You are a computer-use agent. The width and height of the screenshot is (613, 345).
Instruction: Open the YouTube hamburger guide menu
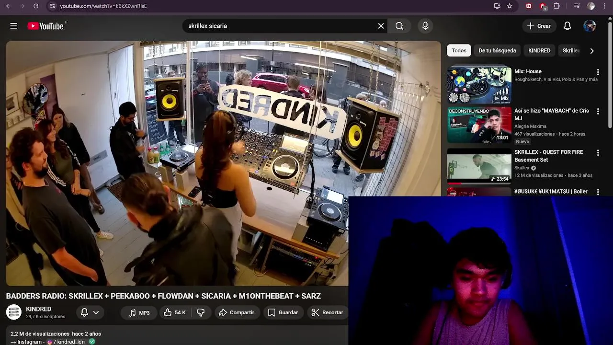(x=14, y=26)
